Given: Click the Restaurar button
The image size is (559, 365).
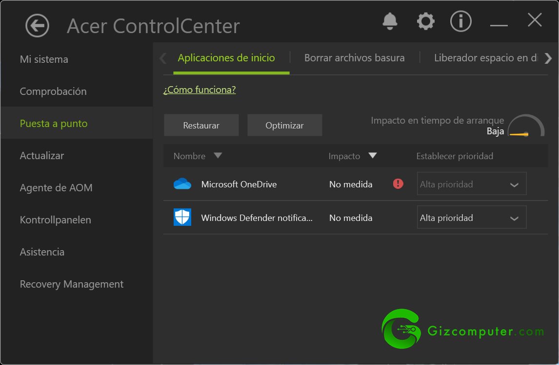Looking at the screenshot, I should [201, 125].
